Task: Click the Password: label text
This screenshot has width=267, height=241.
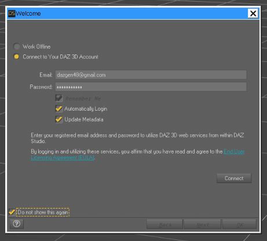Action: click(x=41, y=87)
